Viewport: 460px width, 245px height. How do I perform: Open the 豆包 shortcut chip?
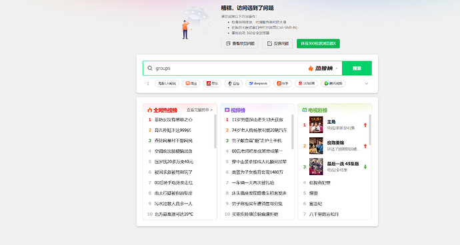233,83
